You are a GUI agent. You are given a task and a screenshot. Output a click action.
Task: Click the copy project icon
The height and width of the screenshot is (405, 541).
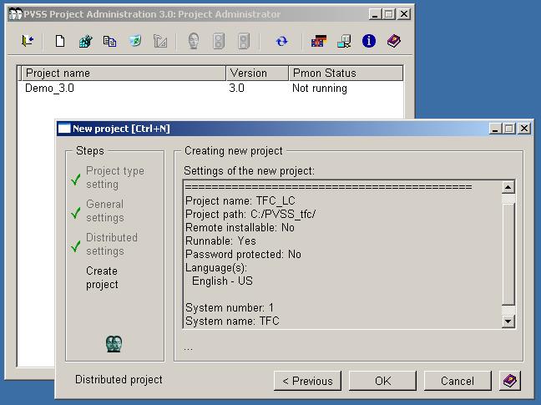[110, 41]
